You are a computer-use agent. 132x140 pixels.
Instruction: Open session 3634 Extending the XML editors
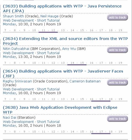click(65, 41)
